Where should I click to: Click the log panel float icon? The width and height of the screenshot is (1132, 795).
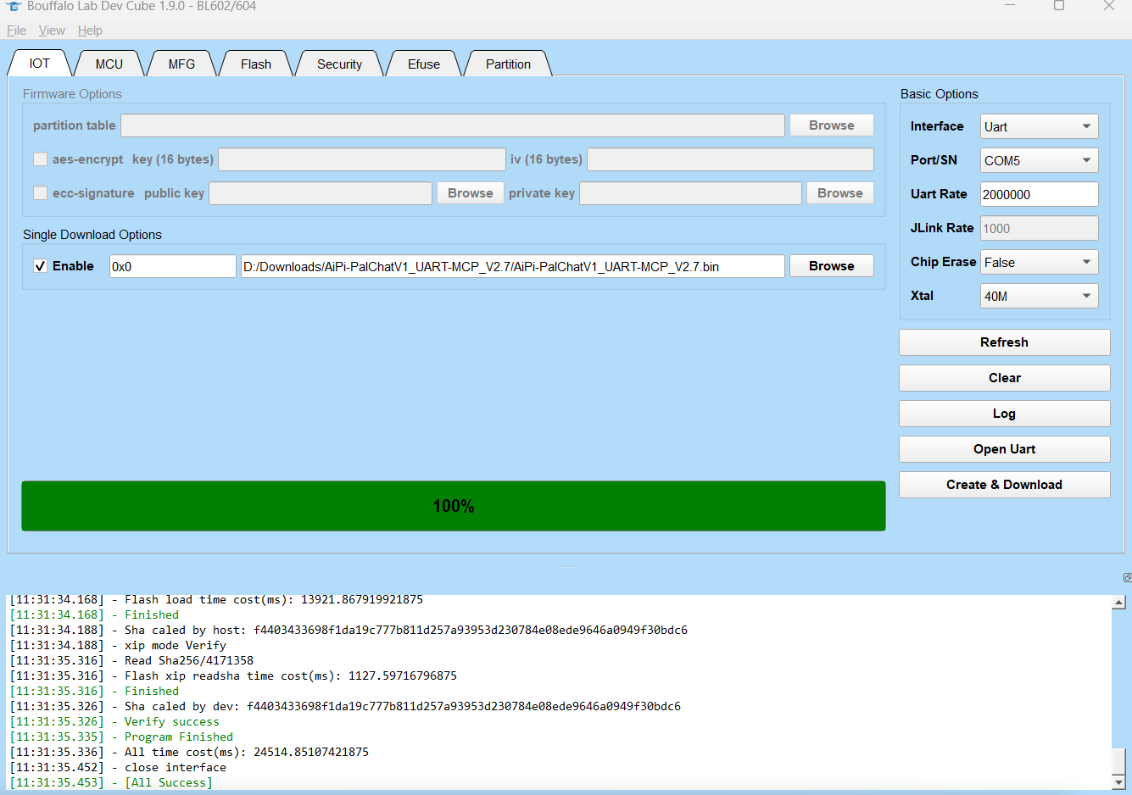coord(1127,578)
